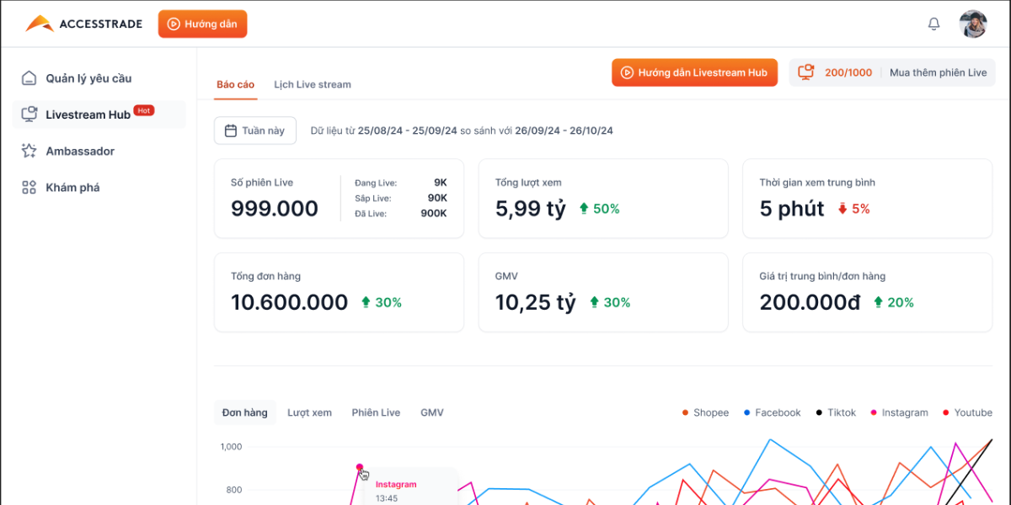Click the ACCESSTRADE logo
Image resolution: width=1011 pixels, height=505 pixels.
83,24
